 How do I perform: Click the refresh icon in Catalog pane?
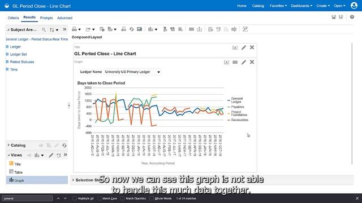click(64, 145)
